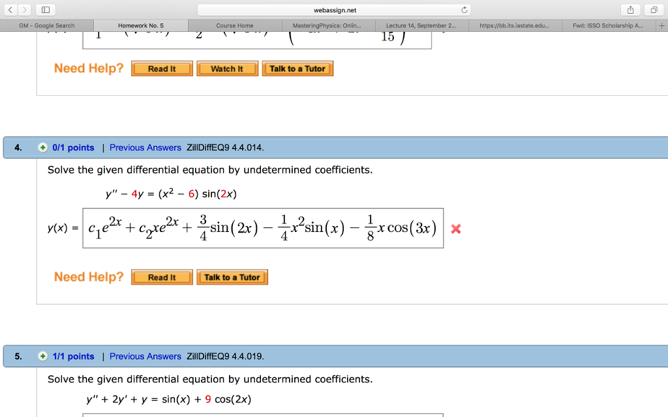The width and height of the screenshot is (668, 417).
Task: Show the Safari sidebar
Action: point(46,10)
